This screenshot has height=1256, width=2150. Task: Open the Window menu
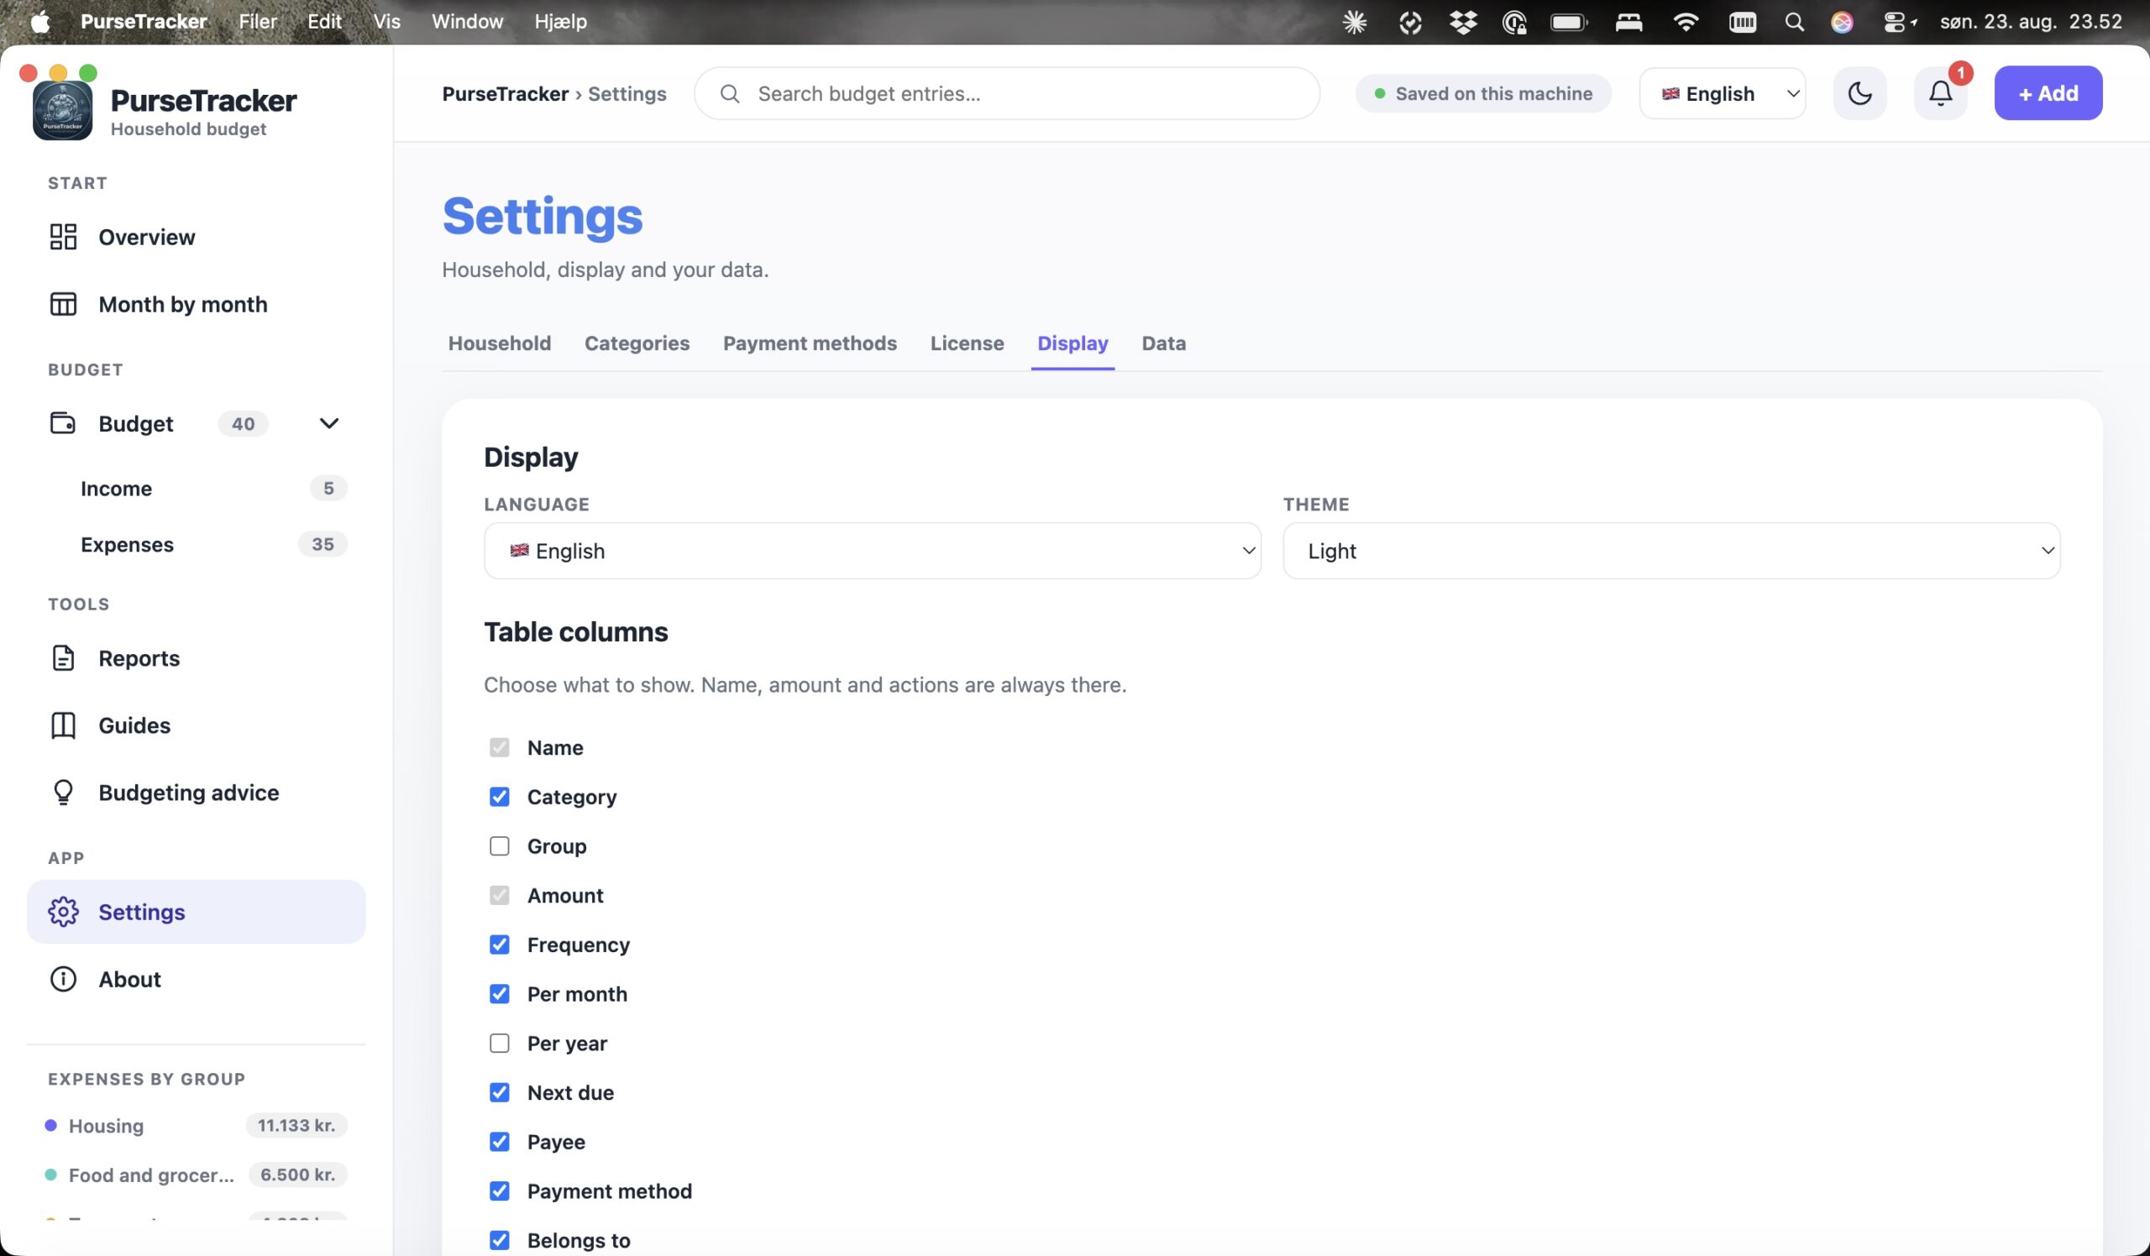coord(467,21)
